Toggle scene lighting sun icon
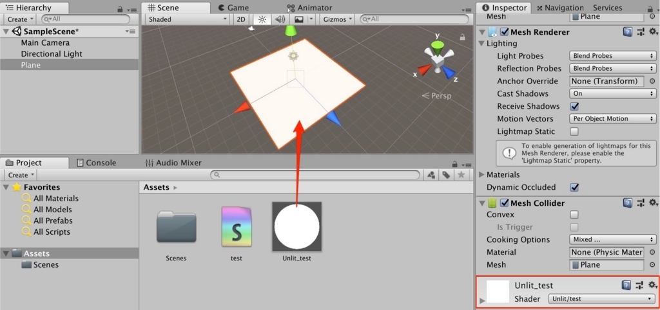 (262, 19)
